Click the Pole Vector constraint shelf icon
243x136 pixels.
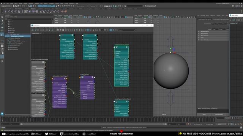pos(58,11)
